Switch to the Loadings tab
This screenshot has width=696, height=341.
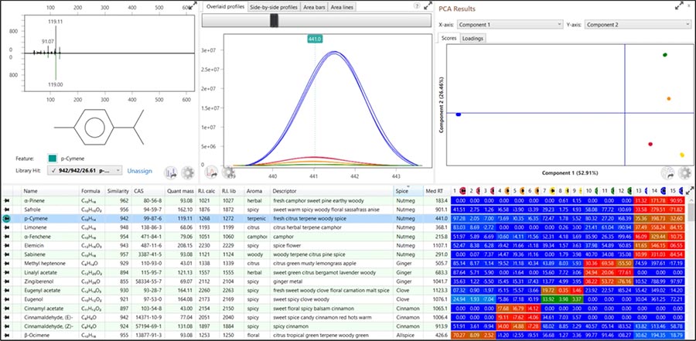(473, 37)
